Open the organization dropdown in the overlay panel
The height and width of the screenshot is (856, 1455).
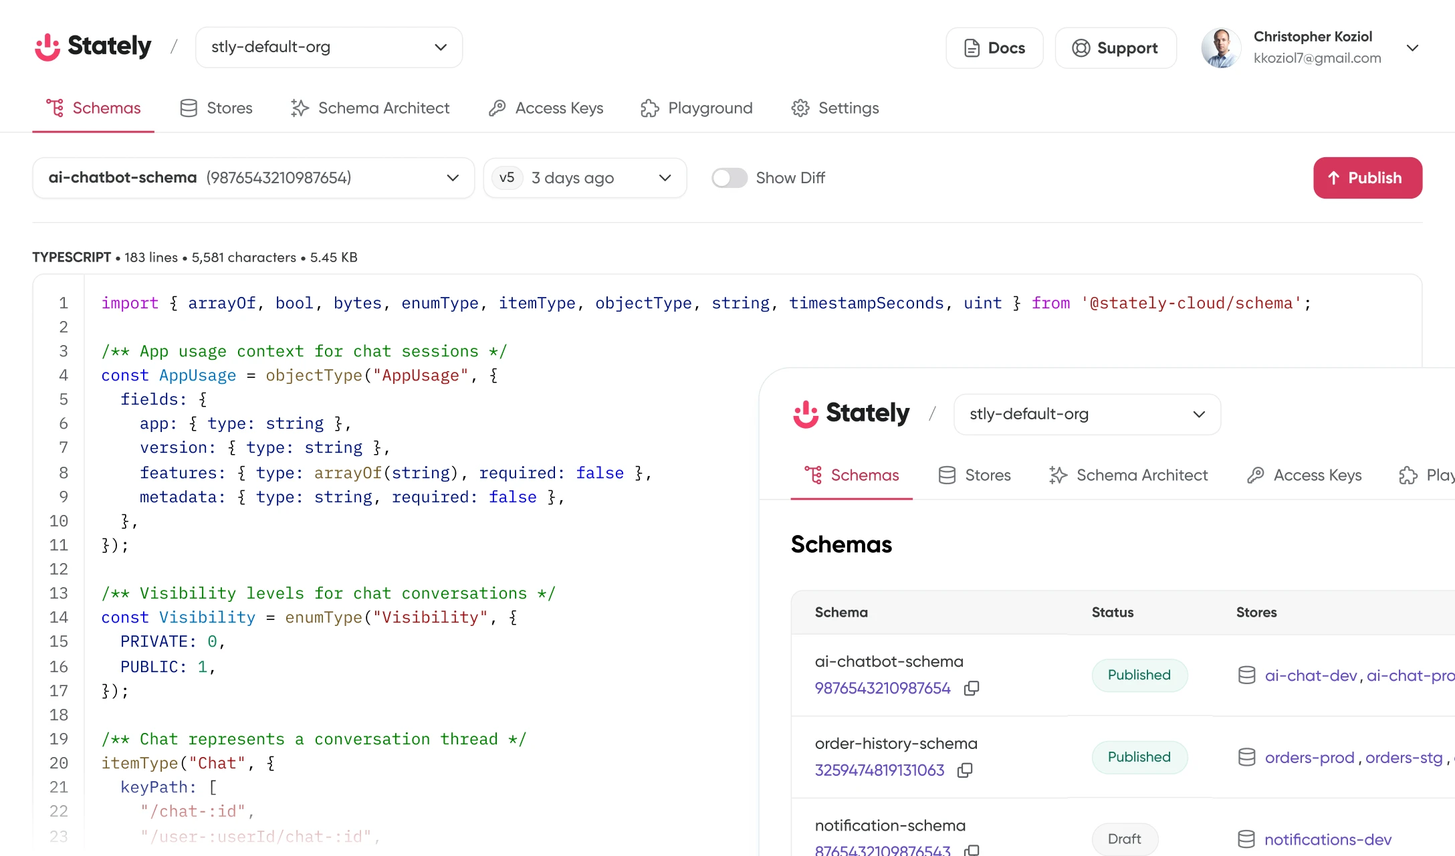1087,415
